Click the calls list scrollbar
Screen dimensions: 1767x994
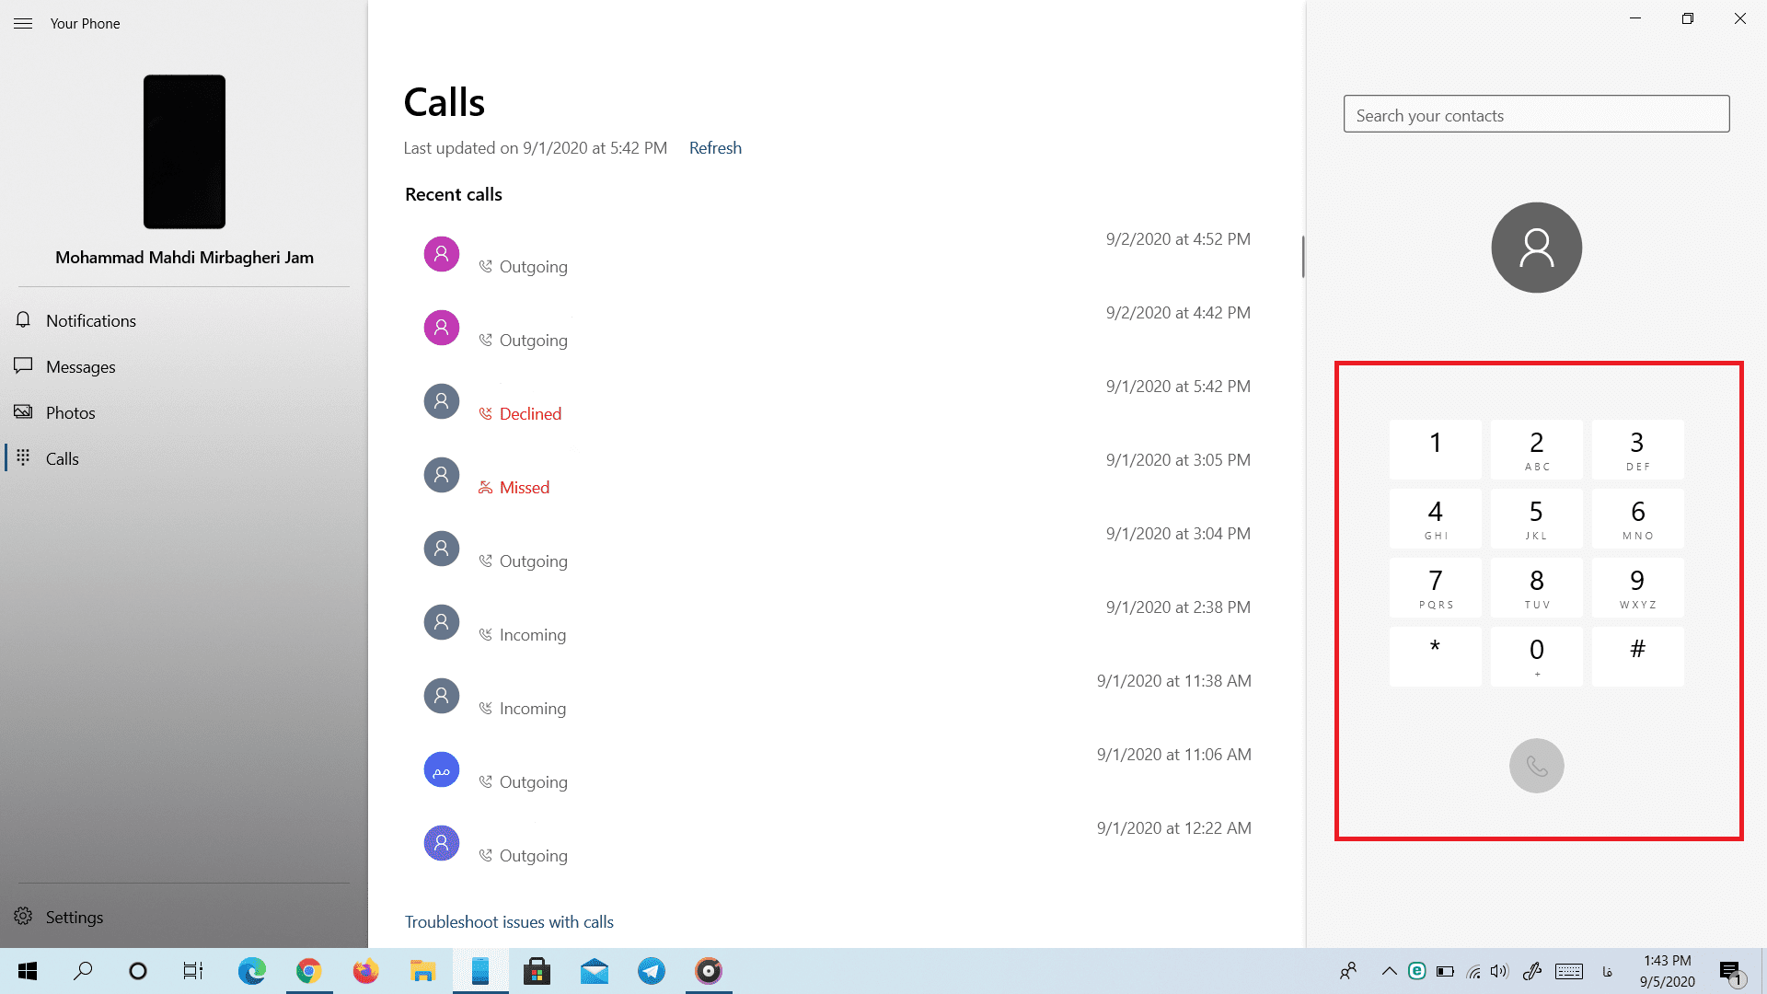pos(1302,257)
